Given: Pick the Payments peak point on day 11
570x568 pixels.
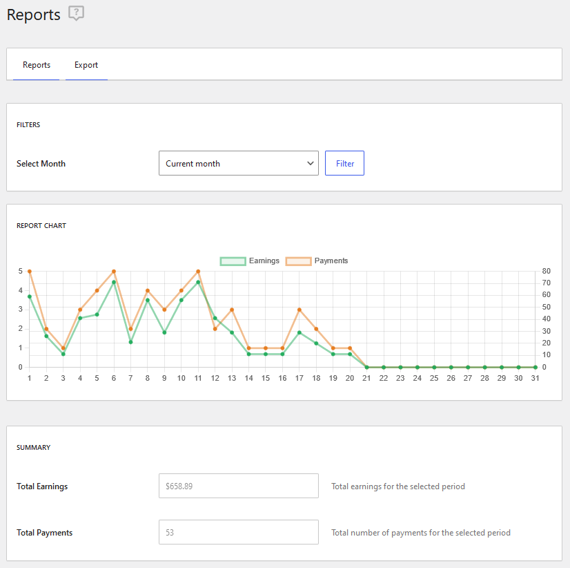Looking at the screenshot, I should pos(198,272).
